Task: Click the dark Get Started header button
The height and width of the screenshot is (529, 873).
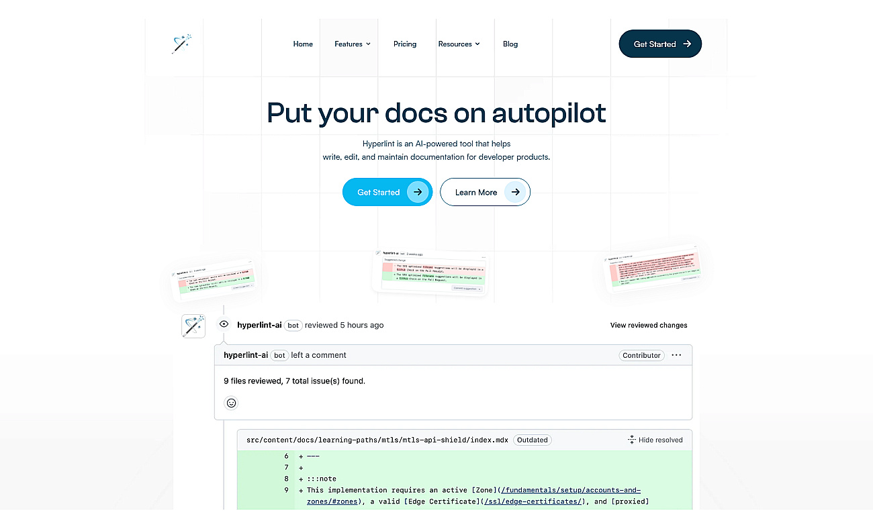Action: coord(660,44)
